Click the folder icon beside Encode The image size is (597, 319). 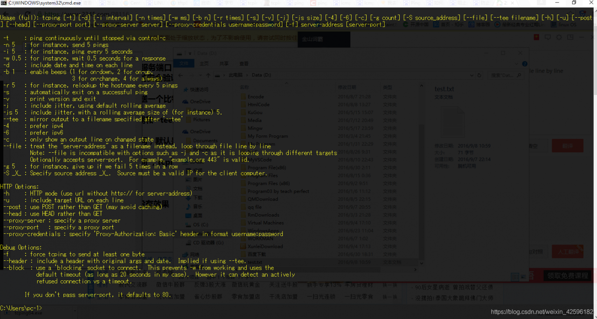pos(243,96)
